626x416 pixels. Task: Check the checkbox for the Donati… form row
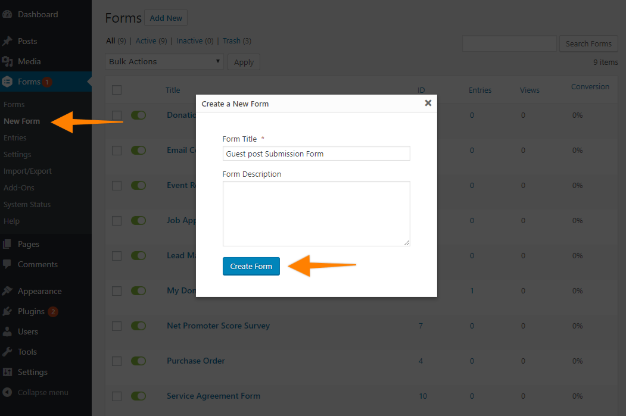(117, 115)
